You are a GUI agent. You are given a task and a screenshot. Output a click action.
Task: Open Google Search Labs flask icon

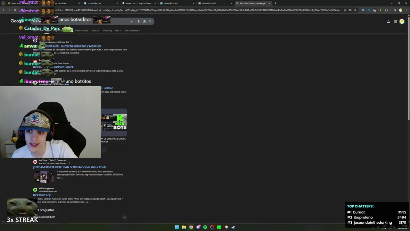pyautogui.click(x=389, y=21)
